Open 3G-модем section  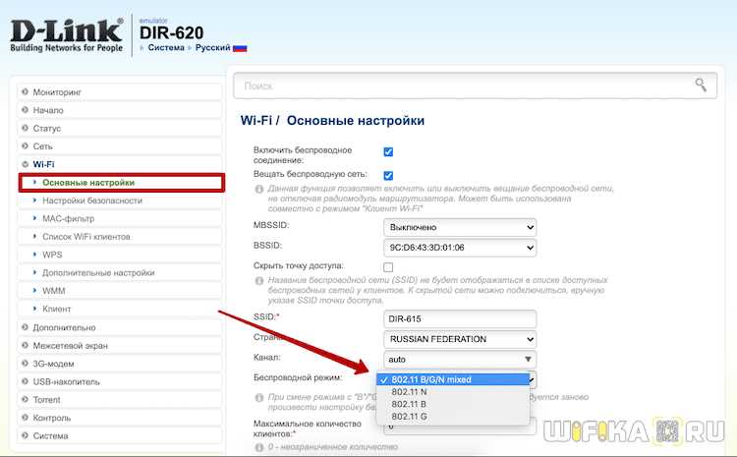[x=120, y=364]
